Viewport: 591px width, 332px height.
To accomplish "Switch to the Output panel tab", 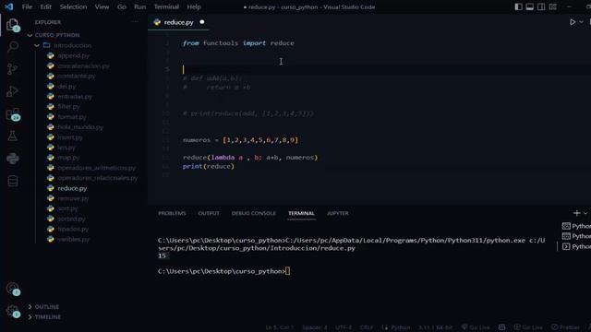I will [x=209, y=213].
